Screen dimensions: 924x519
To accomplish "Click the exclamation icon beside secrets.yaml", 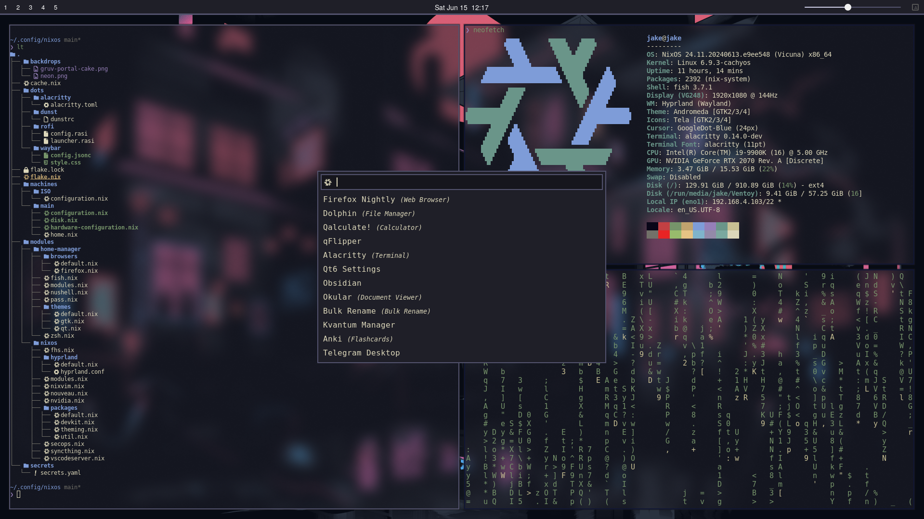I will (36, 473).
